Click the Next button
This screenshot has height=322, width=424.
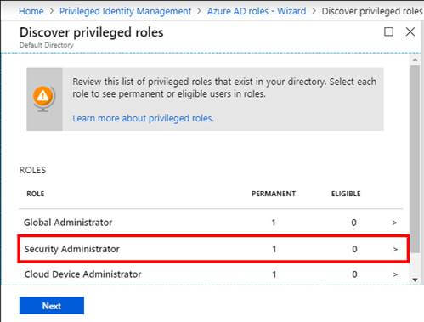pos(52,306)
